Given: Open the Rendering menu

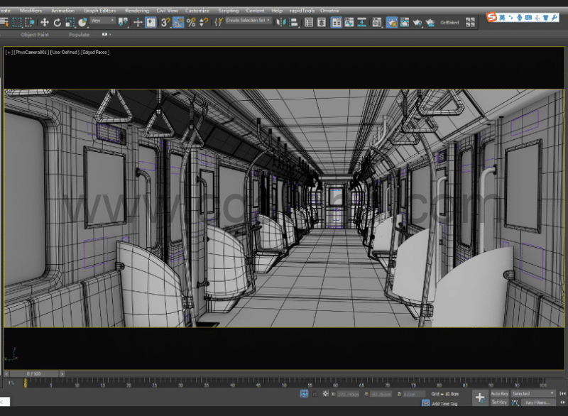Looking at the screenshot, I should click(x=137, y=11).
